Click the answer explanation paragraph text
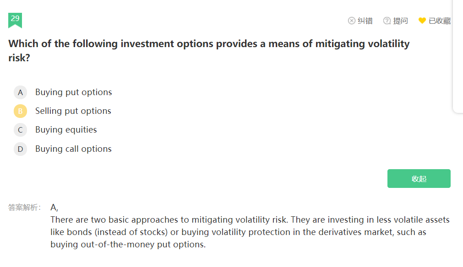Image resolution: width=463 pixels, height=267 pixels. [250, 232]
